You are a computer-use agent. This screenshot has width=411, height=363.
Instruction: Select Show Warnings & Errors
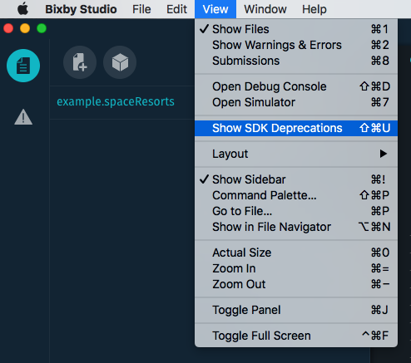coord(296,45)
